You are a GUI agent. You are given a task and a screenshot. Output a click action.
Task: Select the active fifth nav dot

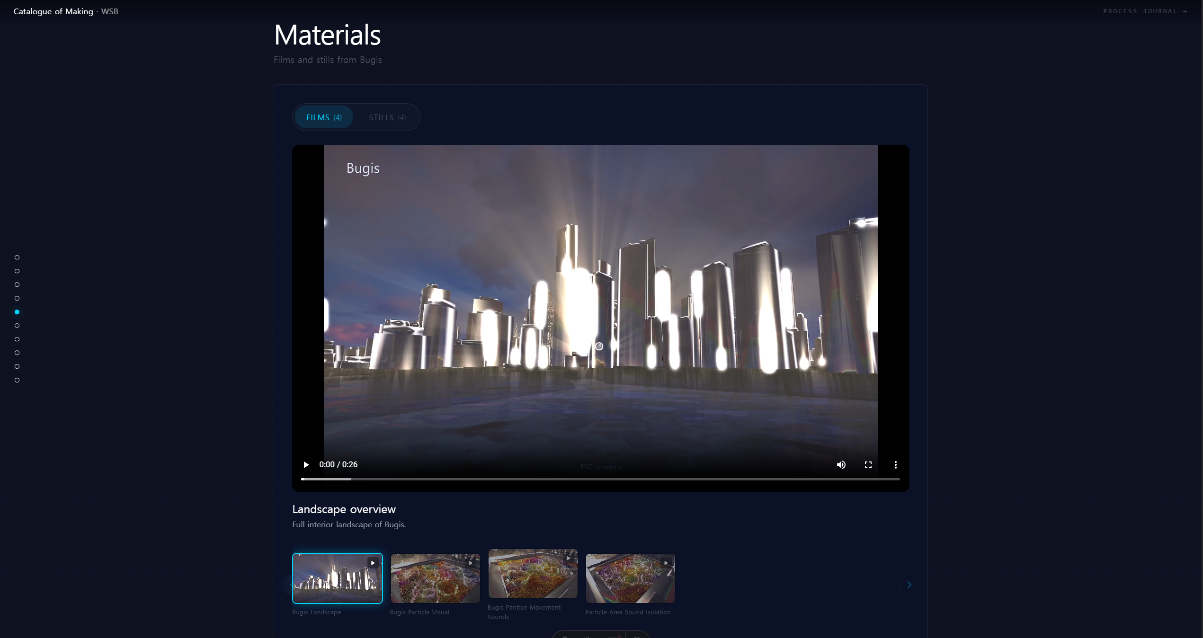click(x=17, y=312)
